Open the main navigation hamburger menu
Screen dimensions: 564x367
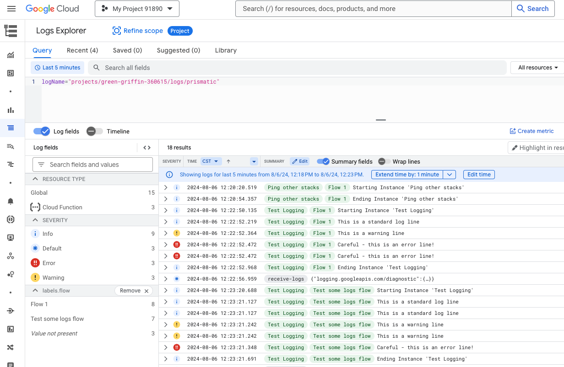coord(11,9)
